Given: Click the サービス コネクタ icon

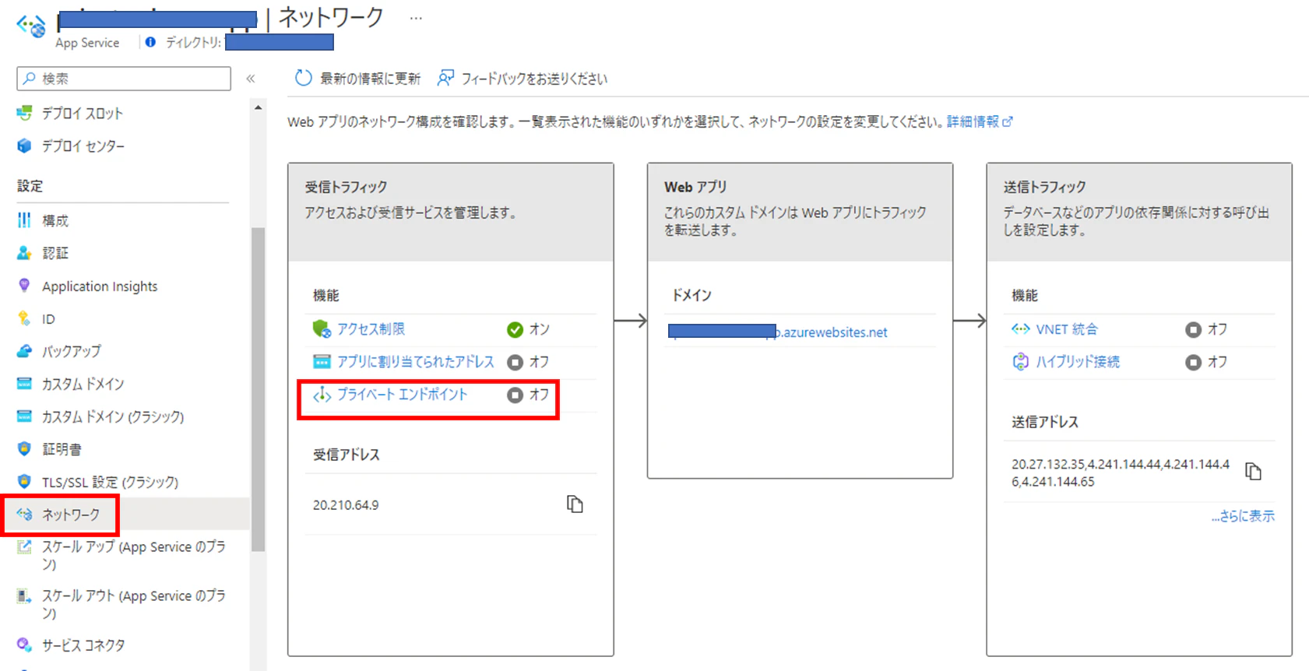Looking at the screenshot, I should [25, 645].
